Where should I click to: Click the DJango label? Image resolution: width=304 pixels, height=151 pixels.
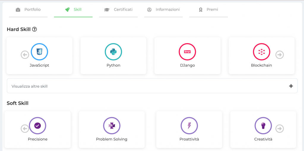pyautogui.click(x=187, y=65)
